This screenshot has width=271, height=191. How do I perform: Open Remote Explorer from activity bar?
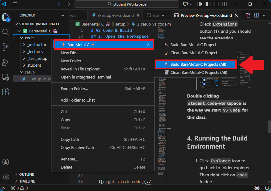(6, 77)
